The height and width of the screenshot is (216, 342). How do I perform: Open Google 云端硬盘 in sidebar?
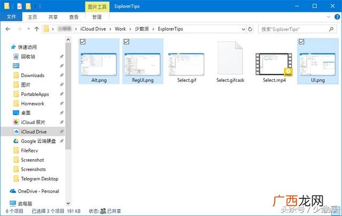tap(38, 141)
